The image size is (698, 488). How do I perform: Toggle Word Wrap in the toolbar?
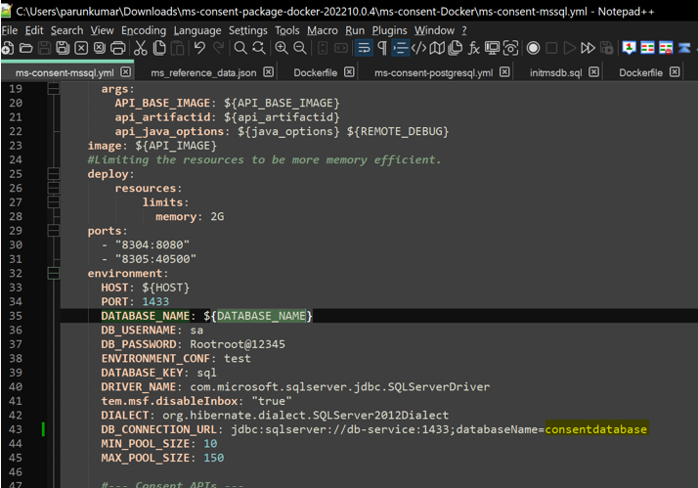tap(363, 48)
